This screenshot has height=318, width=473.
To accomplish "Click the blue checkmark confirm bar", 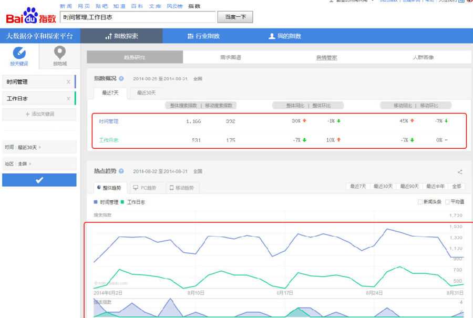I will [x=39, y=181].
